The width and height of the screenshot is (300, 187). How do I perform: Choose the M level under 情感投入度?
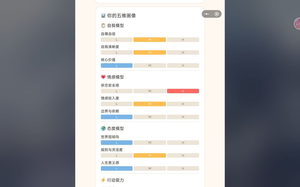[x=150, y=104]
